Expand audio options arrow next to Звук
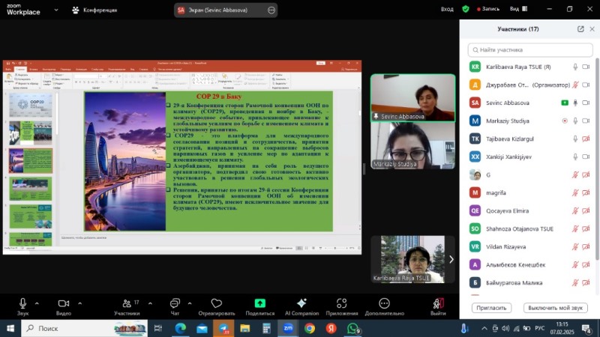The image size is (600, 337). click(37, 303)
